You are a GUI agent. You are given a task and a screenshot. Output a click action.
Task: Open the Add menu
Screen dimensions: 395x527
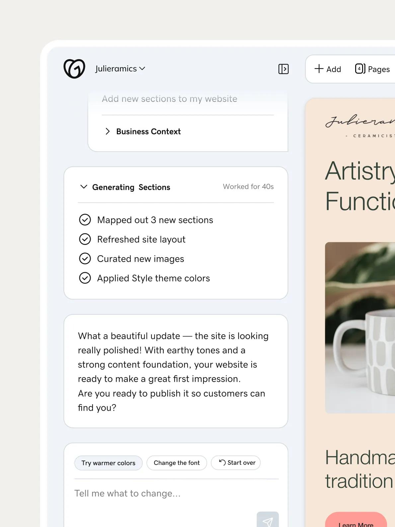[x=328, y=69]
